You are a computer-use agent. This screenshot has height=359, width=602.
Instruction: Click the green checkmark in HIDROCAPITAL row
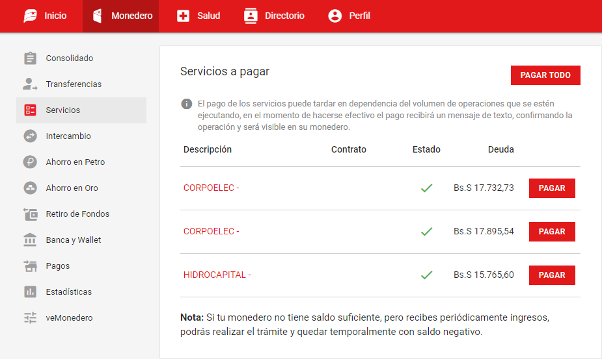click(x=426, y=275)
